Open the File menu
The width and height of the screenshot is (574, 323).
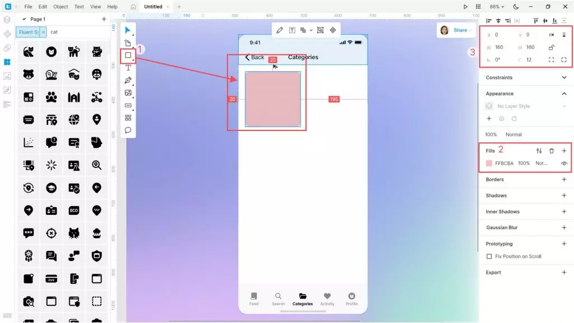[x=28, y=7]
